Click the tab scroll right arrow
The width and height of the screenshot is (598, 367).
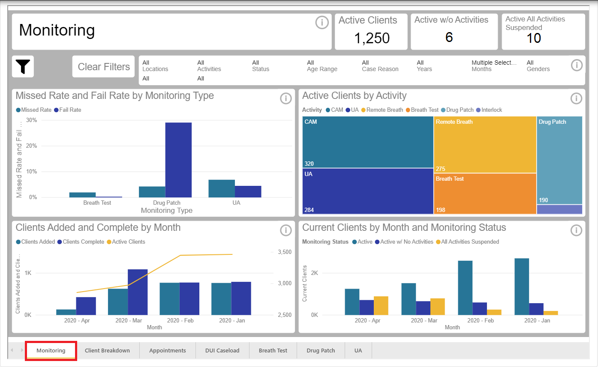click(x=22, y=350)
